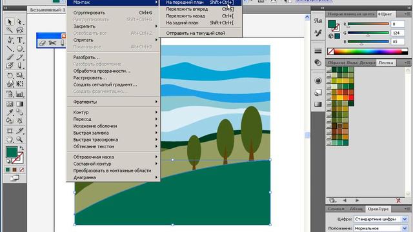This screenshot has height=232, width=413.
Task: Click canvas vertical scrollbar up arrow
Action: 307,17
